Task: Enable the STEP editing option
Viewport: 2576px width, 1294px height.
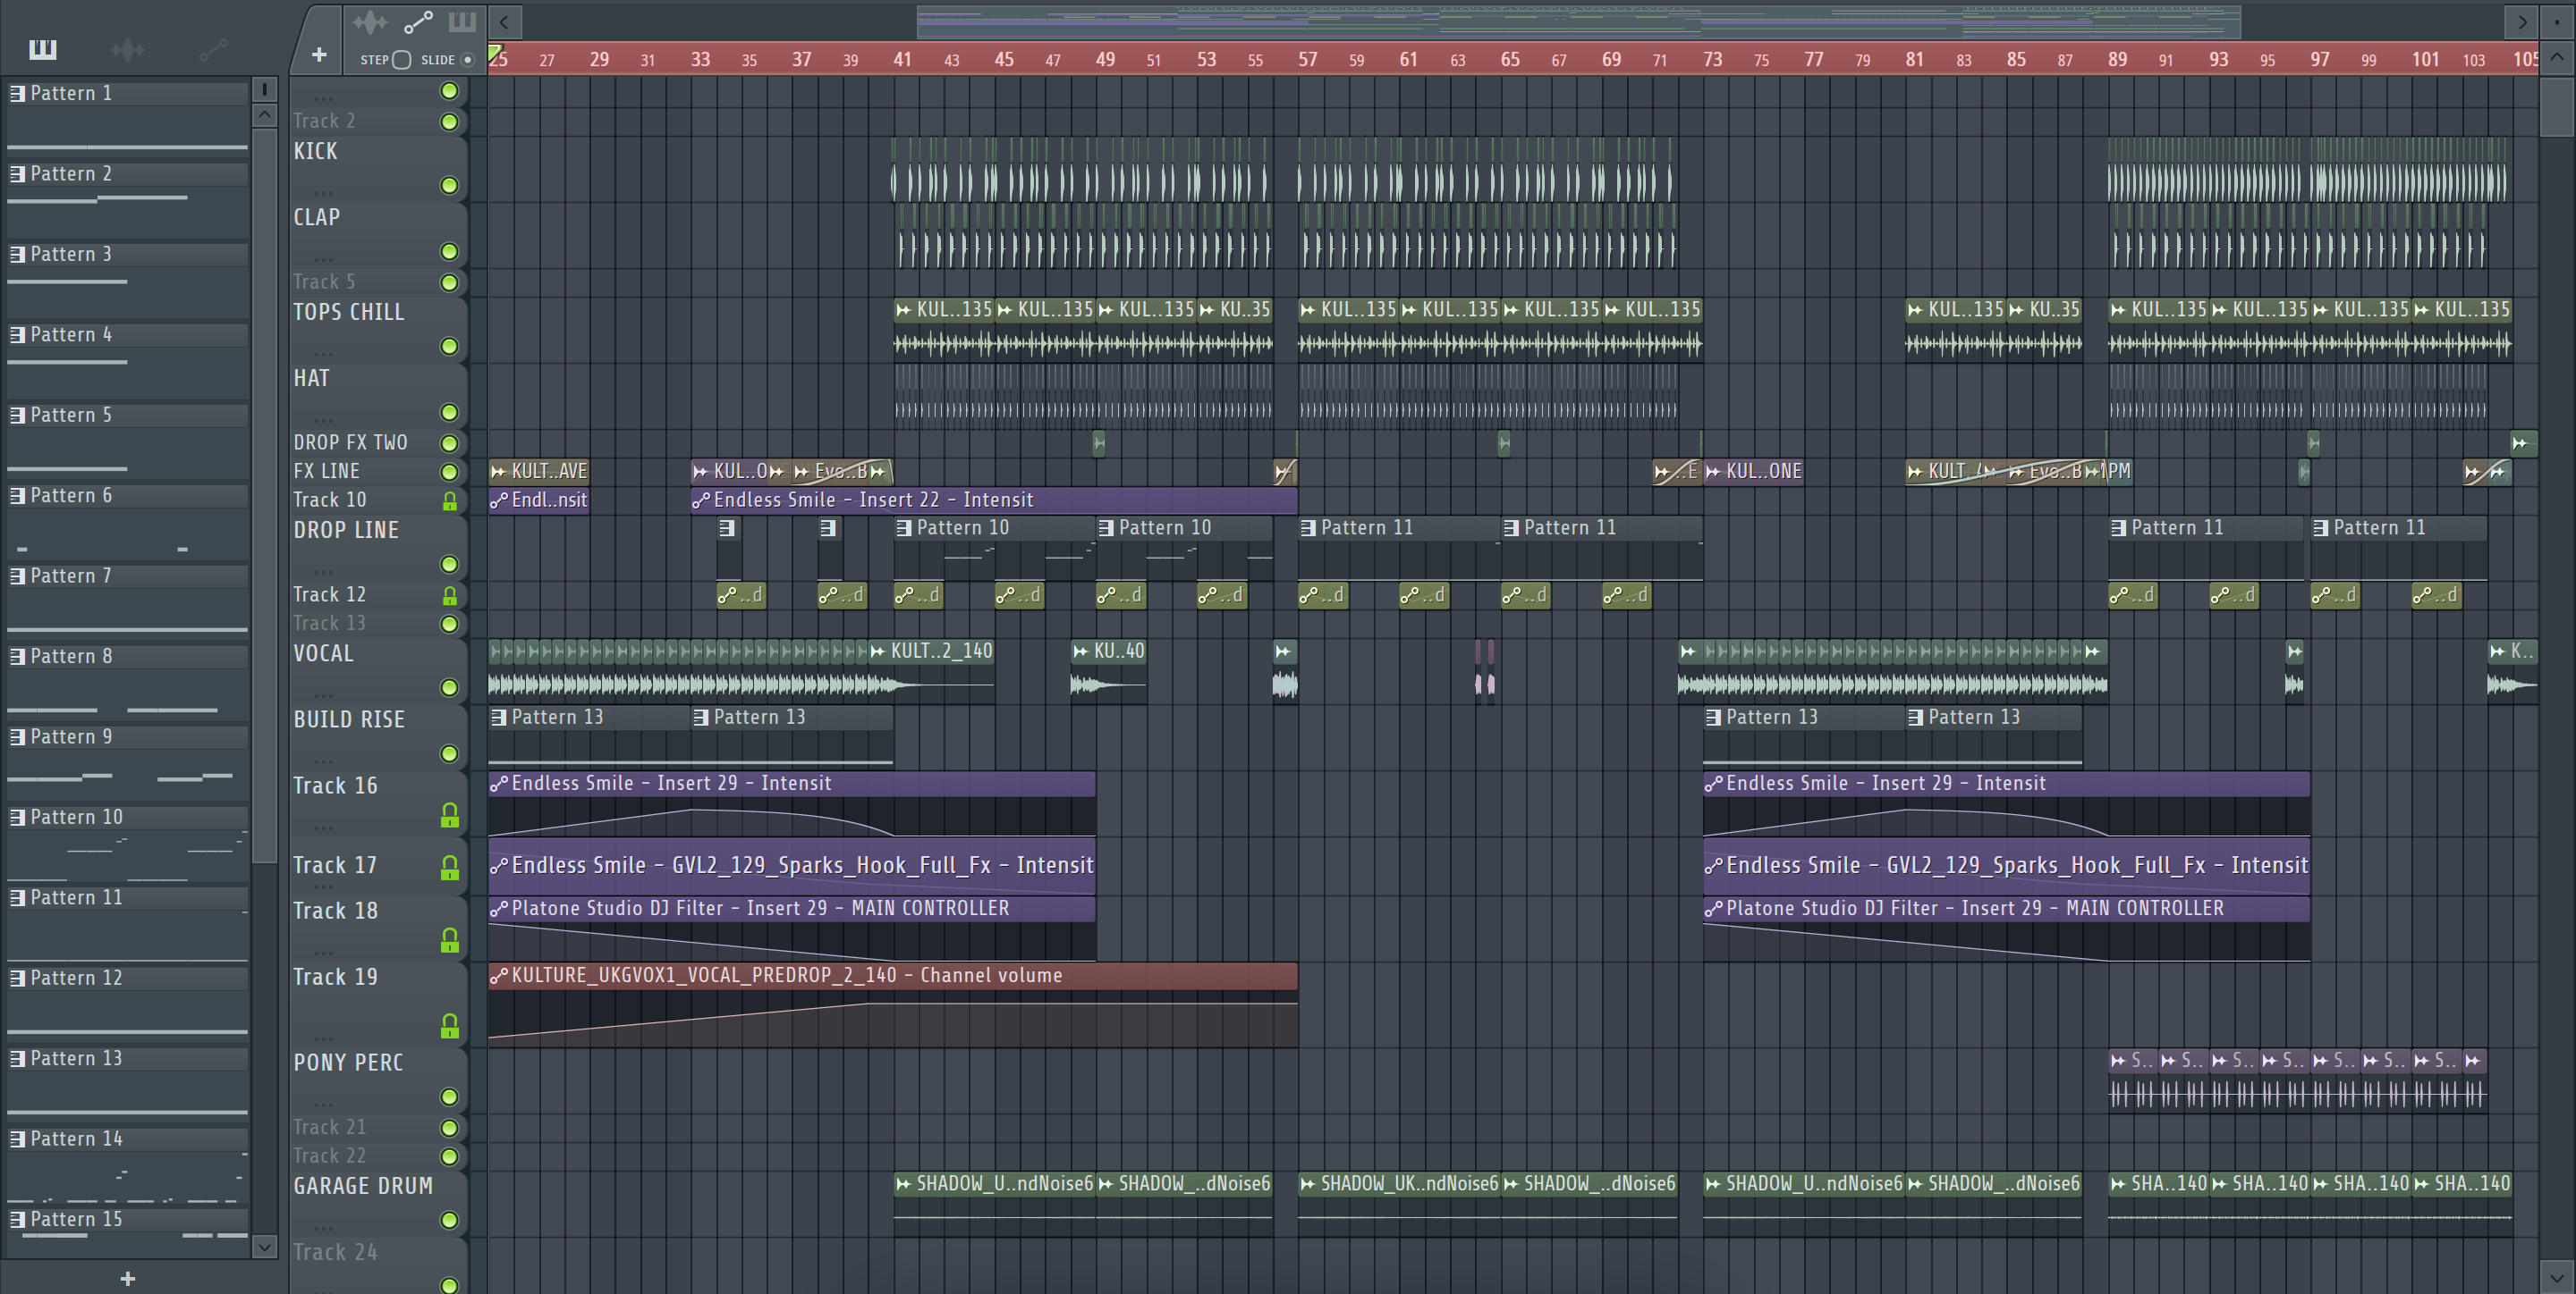Action: click(401, 60)
